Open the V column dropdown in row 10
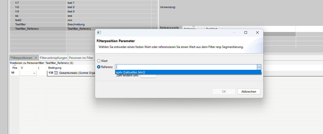This screenshot has width=323, height=134. tap(34, 73)
